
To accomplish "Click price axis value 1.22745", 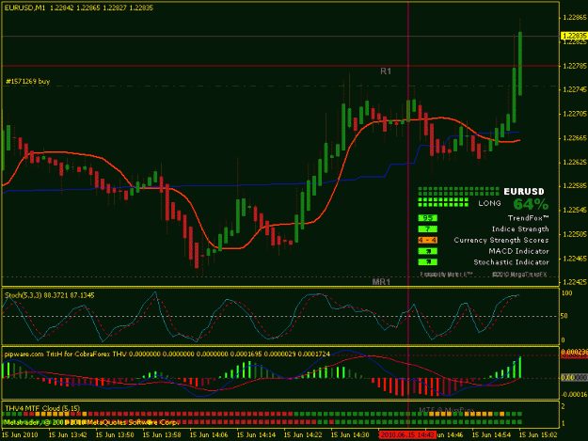I will (575, 89).
